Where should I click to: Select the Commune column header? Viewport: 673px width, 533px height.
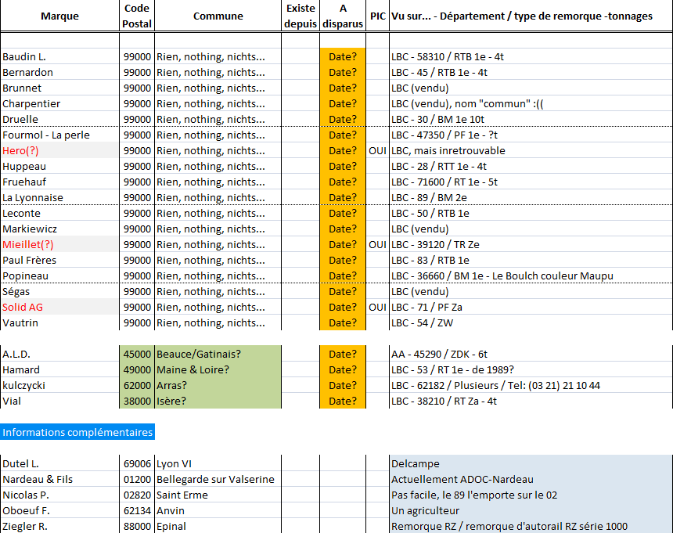[x=218, y=16]
